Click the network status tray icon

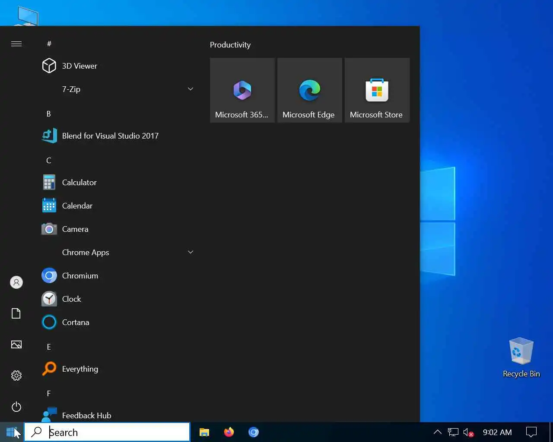pyautogui.click(x=453, y=432)
